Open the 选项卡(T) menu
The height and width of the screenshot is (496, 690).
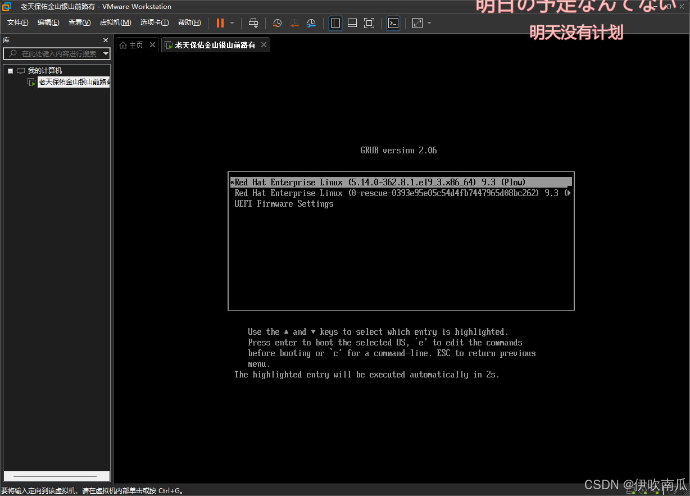[x=155, y=22]
